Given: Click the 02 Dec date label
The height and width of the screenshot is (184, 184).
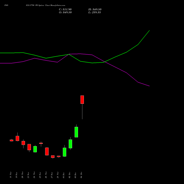Looking at the screenshot, I should point(70,175).
